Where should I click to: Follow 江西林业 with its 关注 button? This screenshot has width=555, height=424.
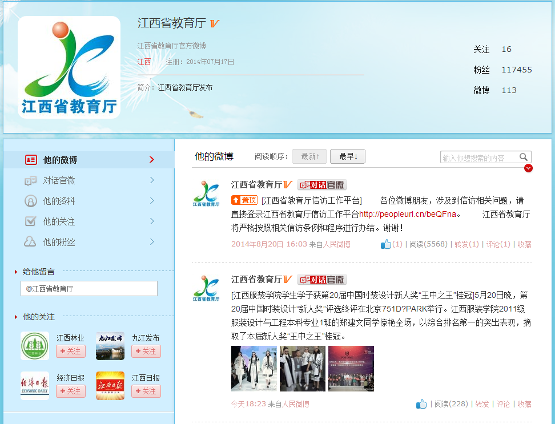[x=70, y=351]
